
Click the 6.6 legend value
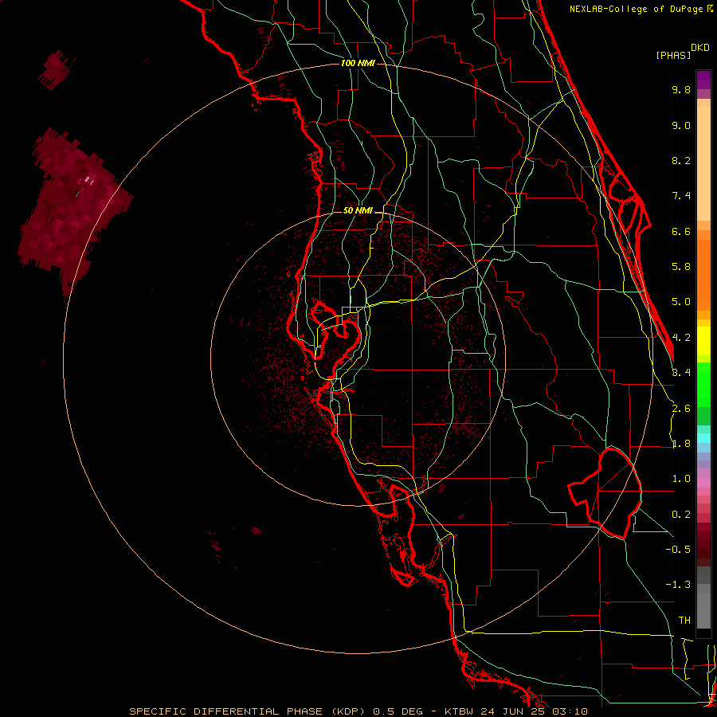pos(681,231)
